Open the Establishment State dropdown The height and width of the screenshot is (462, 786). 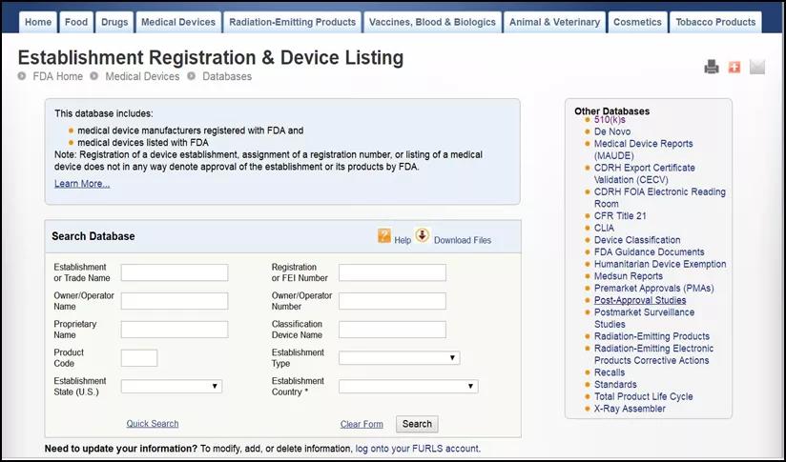coord(172,387)
